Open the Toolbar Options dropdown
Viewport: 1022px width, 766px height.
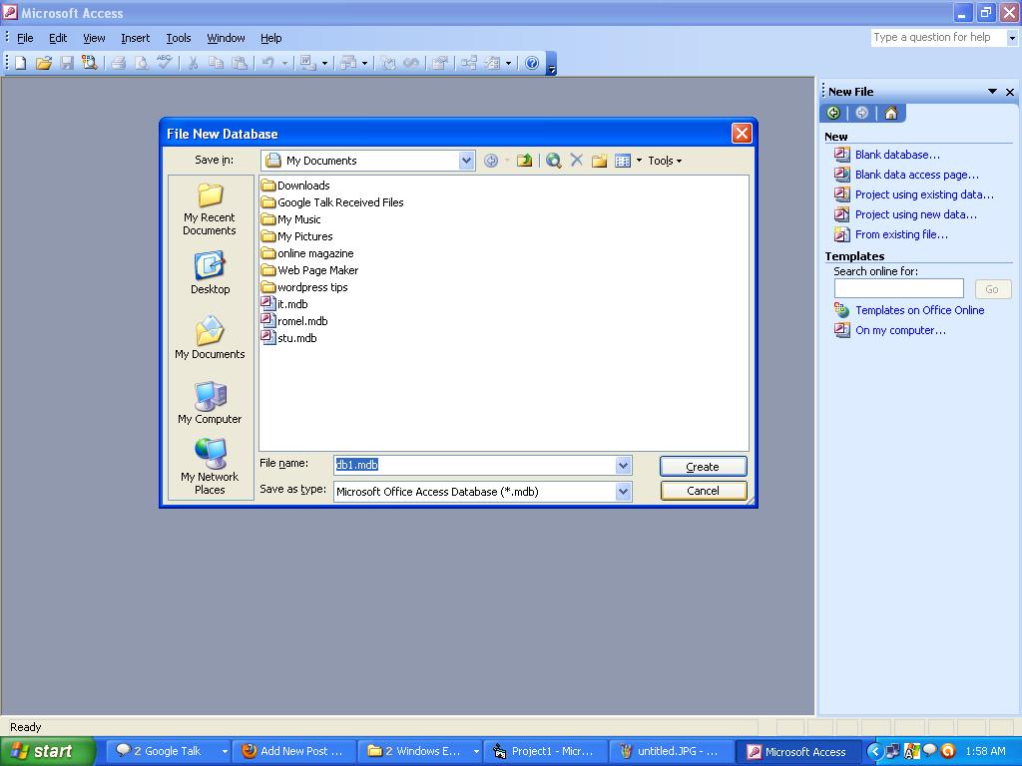(x=551, y=64)
